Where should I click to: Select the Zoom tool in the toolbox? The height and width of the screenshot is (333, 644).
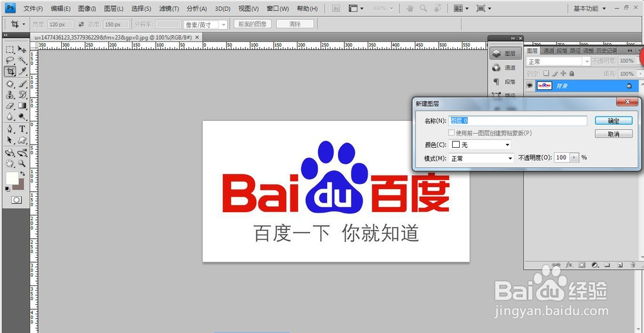(x=22, y=164)
